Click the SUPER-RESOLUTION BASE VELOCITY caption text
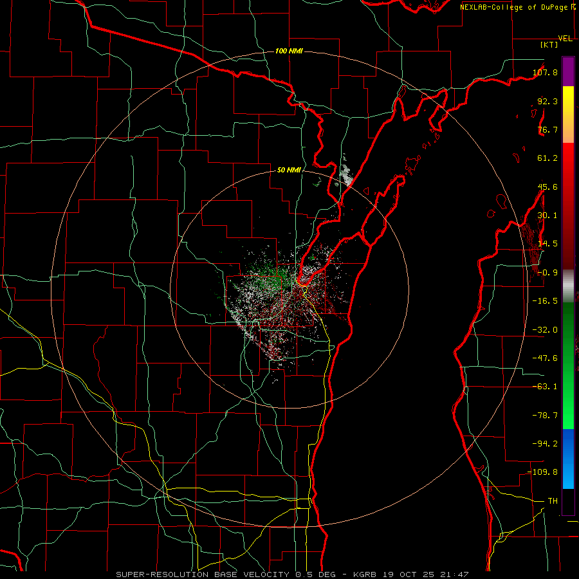This screenshot has height=579, width=579. point(204,574)
